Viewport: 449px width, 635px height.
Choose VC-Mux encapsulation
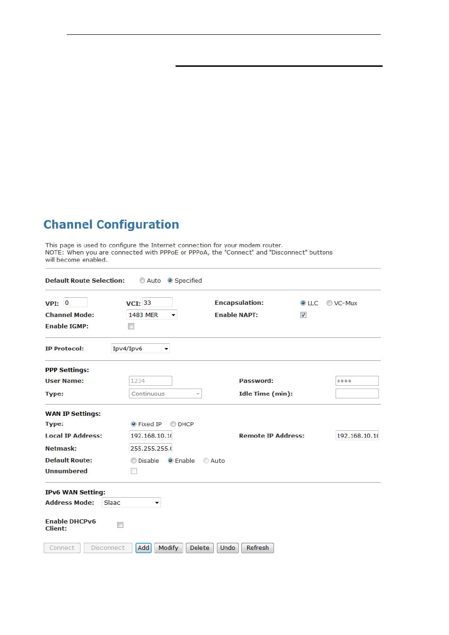click(329, 303)
